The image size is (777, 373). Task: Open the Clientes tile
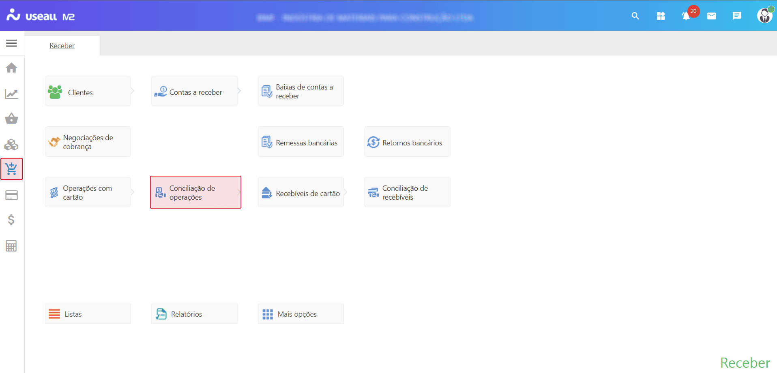coord(88,91)
